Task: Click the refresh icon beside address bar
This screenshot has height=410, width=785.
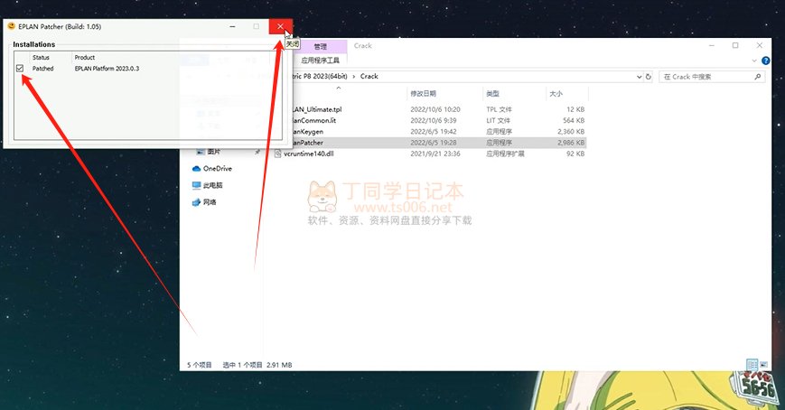Action: click(x=649, y=77)
